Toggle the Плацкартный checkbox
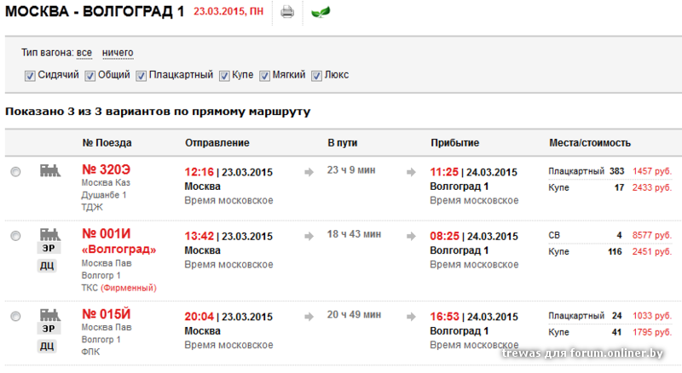Screen dimensions: 682x373 [142, 76]
